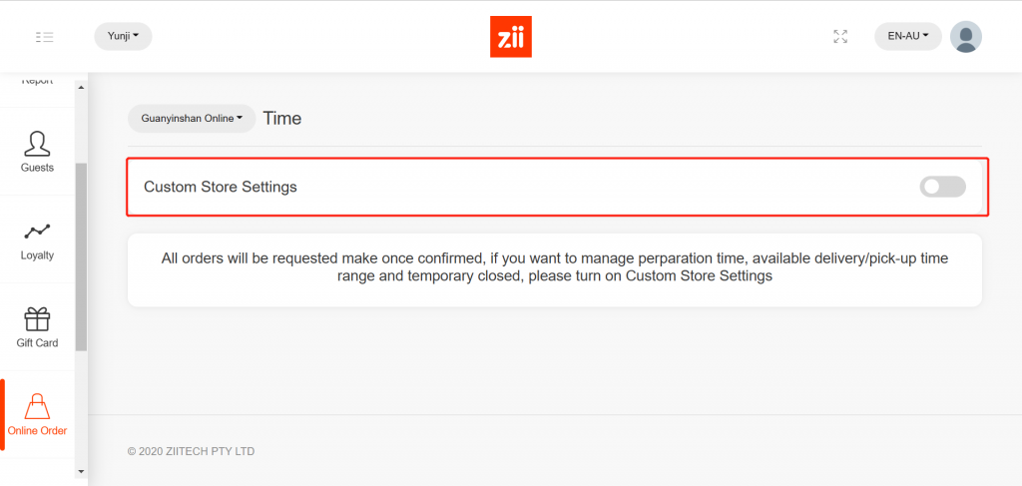
Task: Click the Custom Store Settings label
Action: tap(221, 187)
